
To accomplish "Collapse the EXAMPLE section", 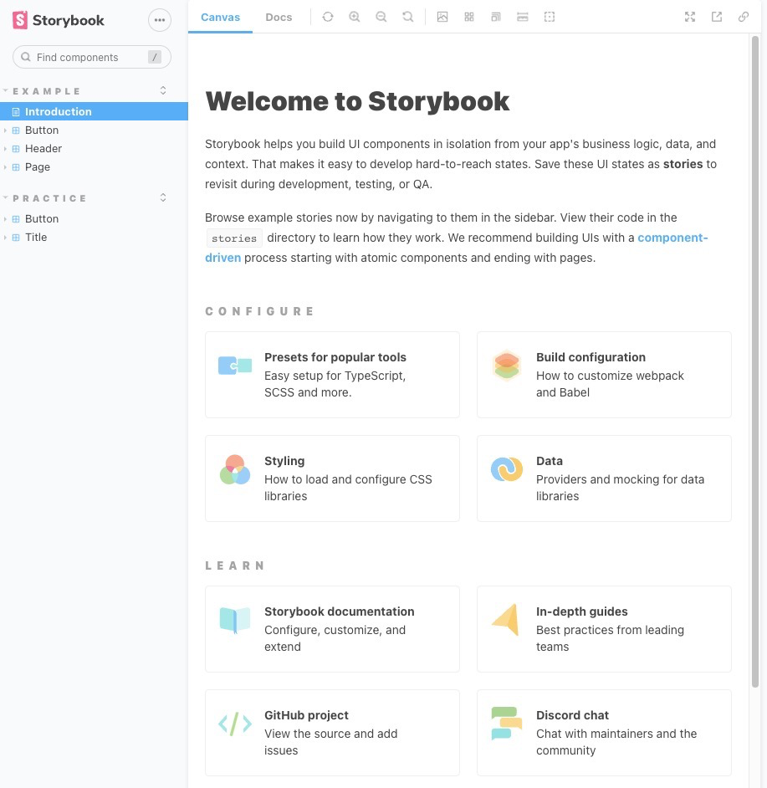I will pyautogui.click(x=46, y=91).
